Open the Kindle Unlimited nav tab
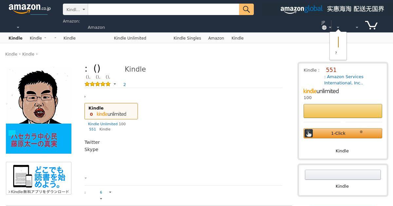This screenshot has height=206, width=393. click(x=130, y=38)
